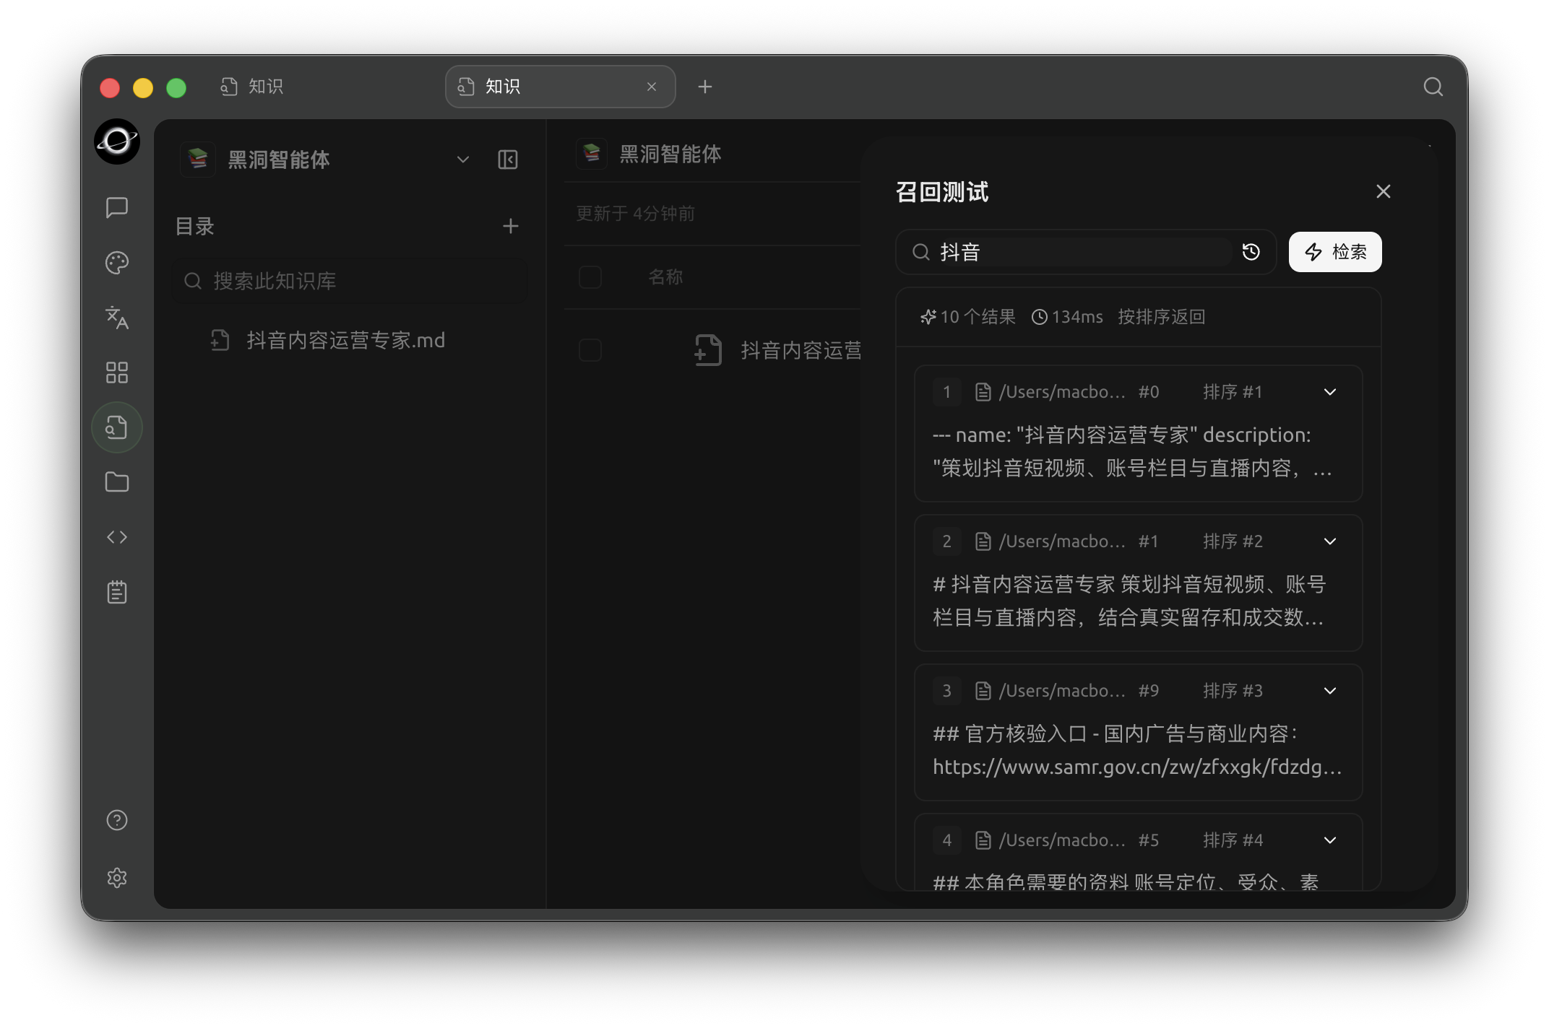Close the 召回测试 panel
The width and height of the screenshot is (1549, 1028).
coord(1384,191)
